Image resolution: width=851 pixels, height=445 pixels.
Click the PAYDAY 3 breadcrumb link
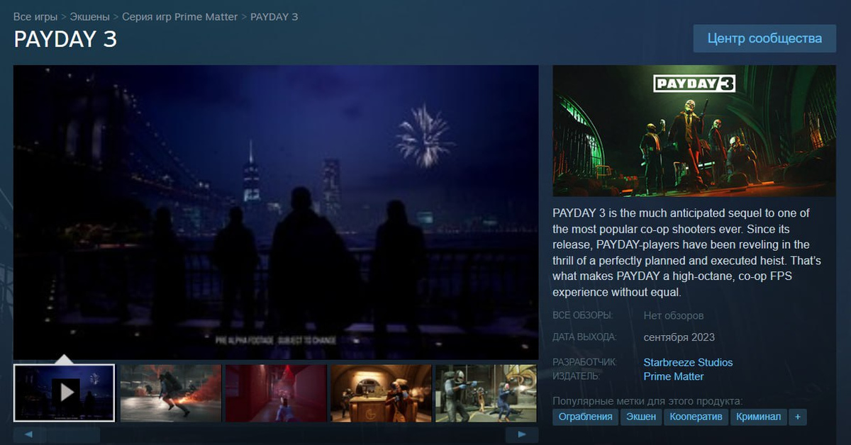(x=274, y=16)
